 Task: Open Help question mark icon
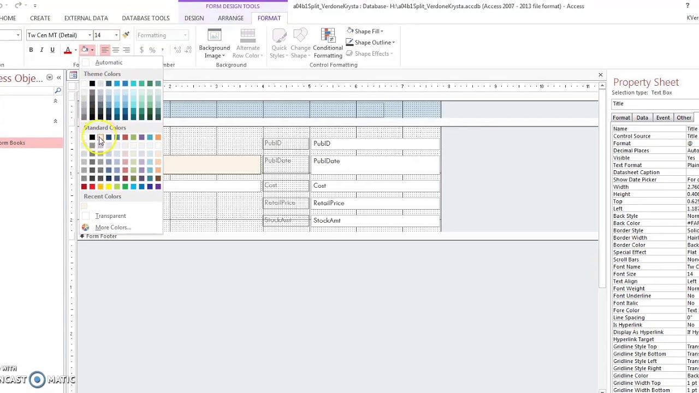[688, 6]
